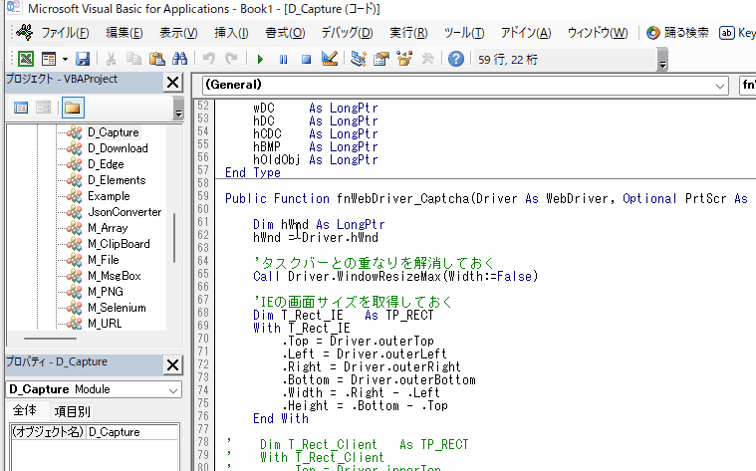Click Project tree vertical scrollbar thumb

pos(174,238)
